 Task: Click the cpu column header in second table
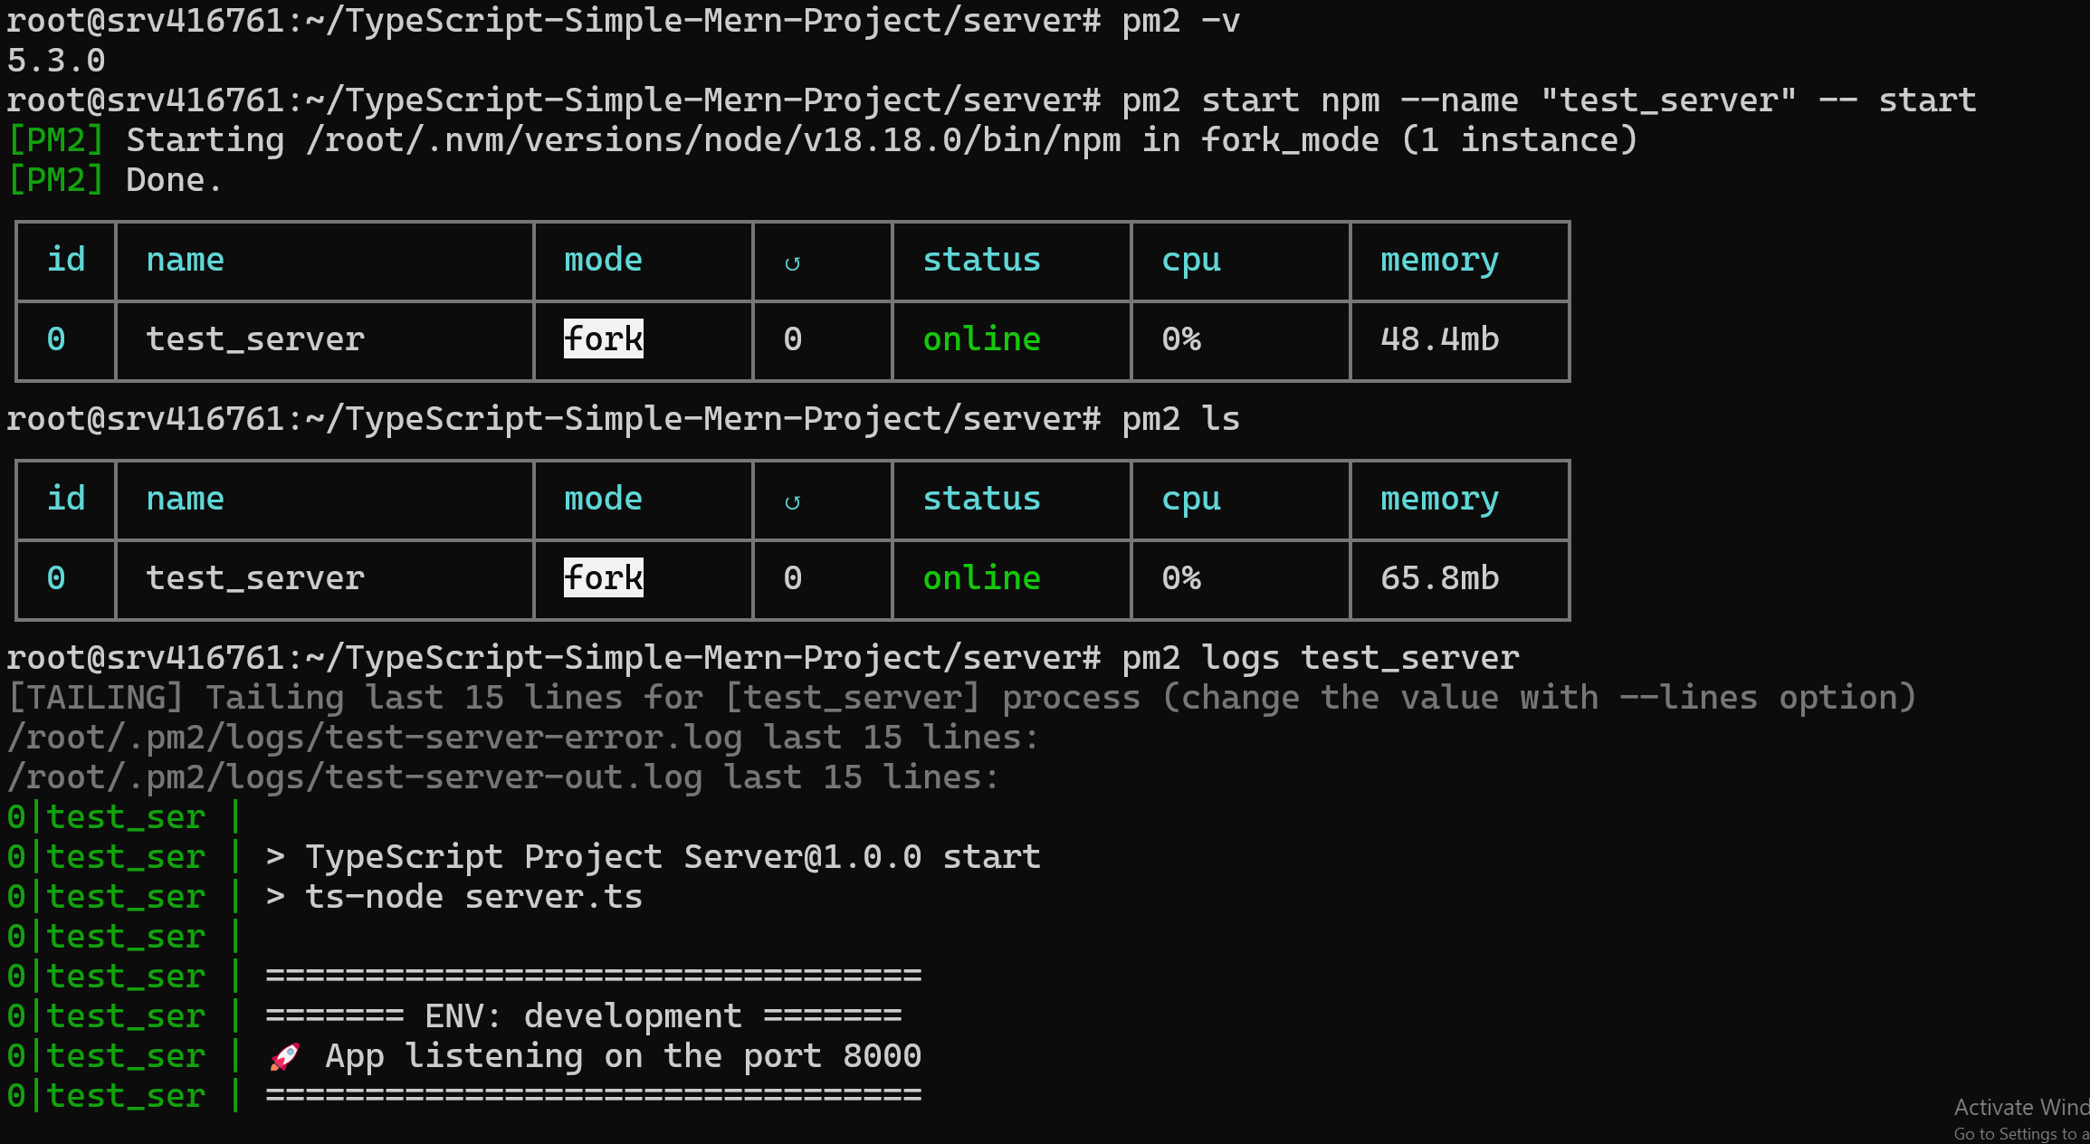[x=1191, y=500]
